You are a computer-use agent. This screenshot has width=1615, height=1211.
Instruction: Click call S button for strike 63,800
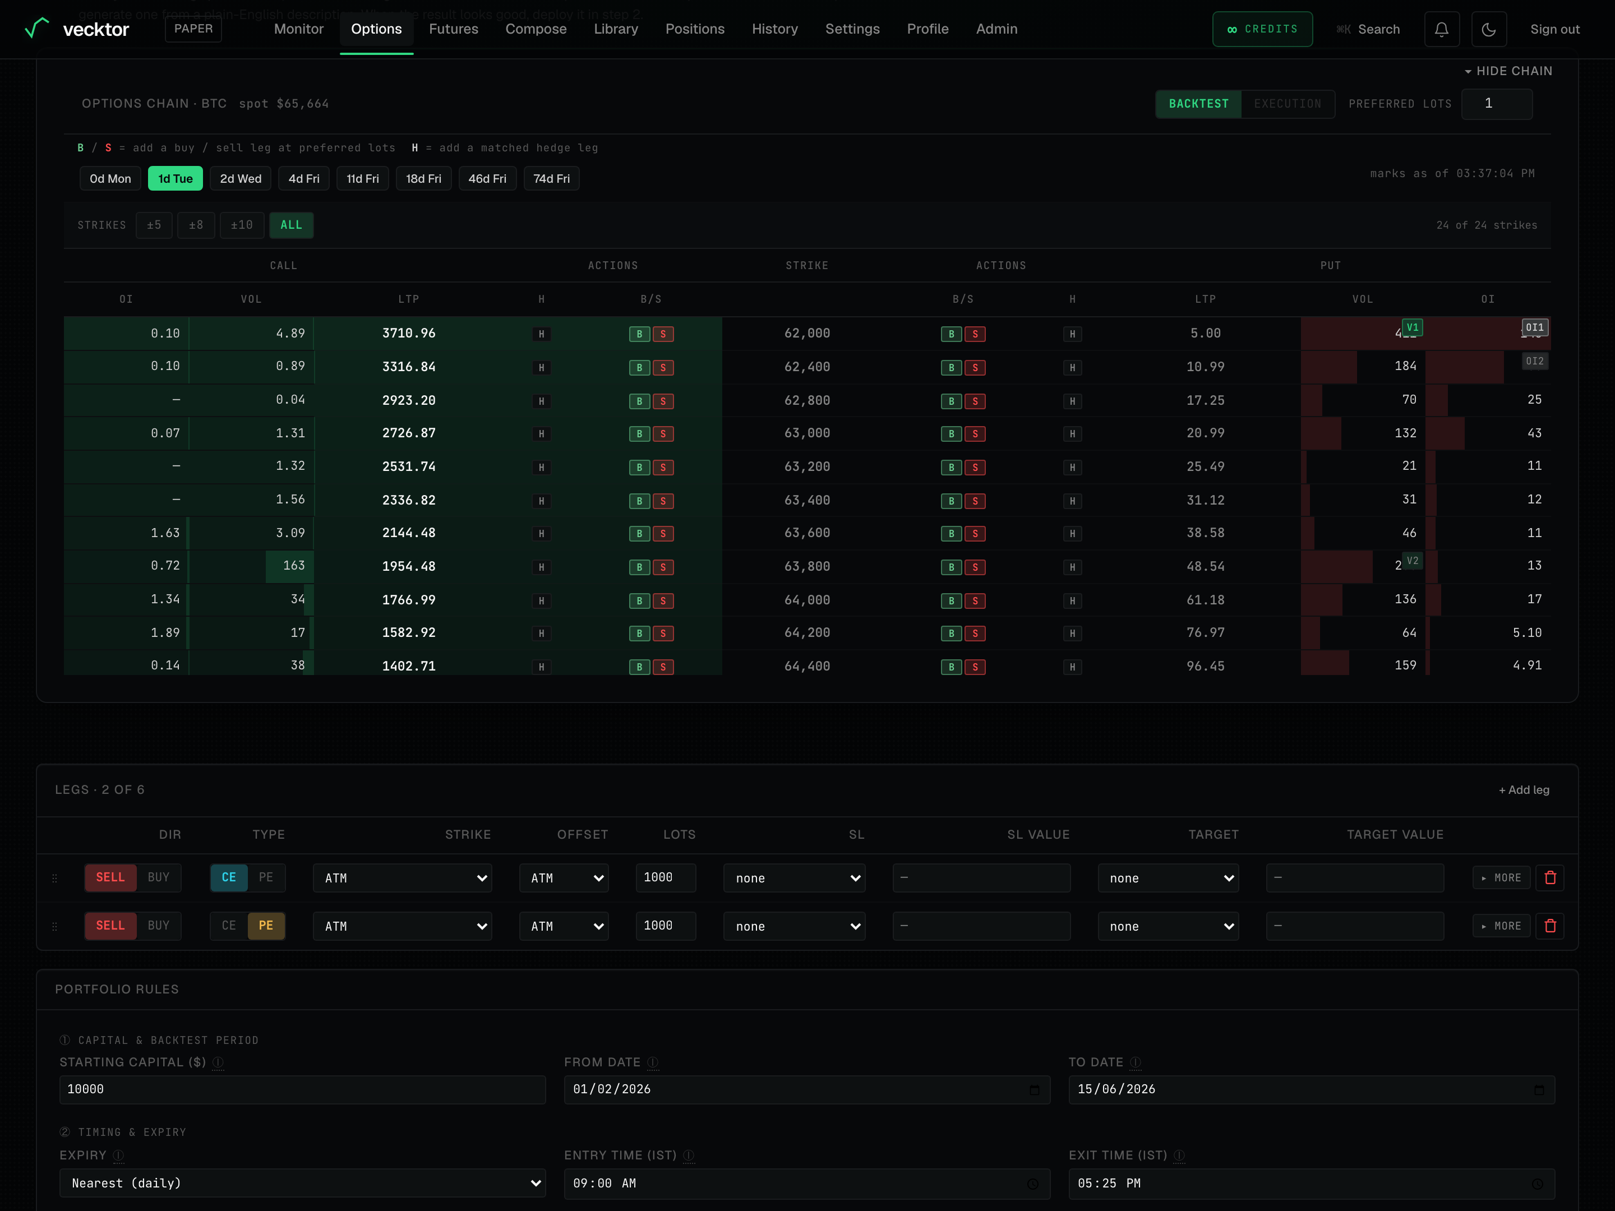(x=663, y=567)
